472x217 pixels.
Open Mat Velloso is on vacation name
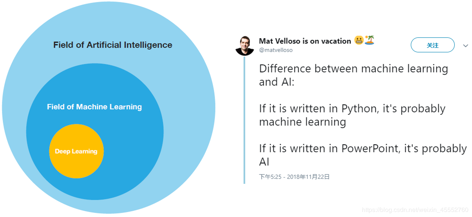tap(305, 41)
